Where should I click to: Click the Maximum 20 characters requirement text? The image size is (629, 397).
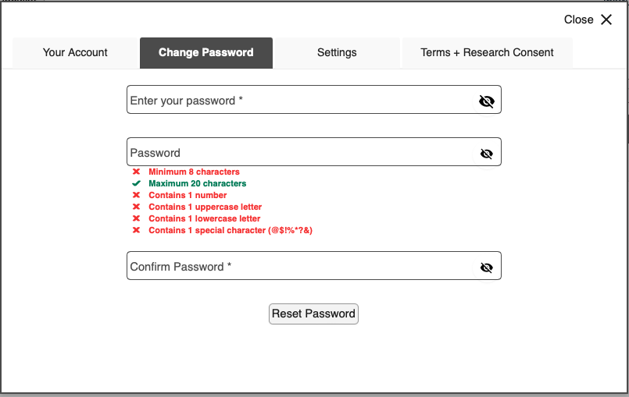pos(198,183)
